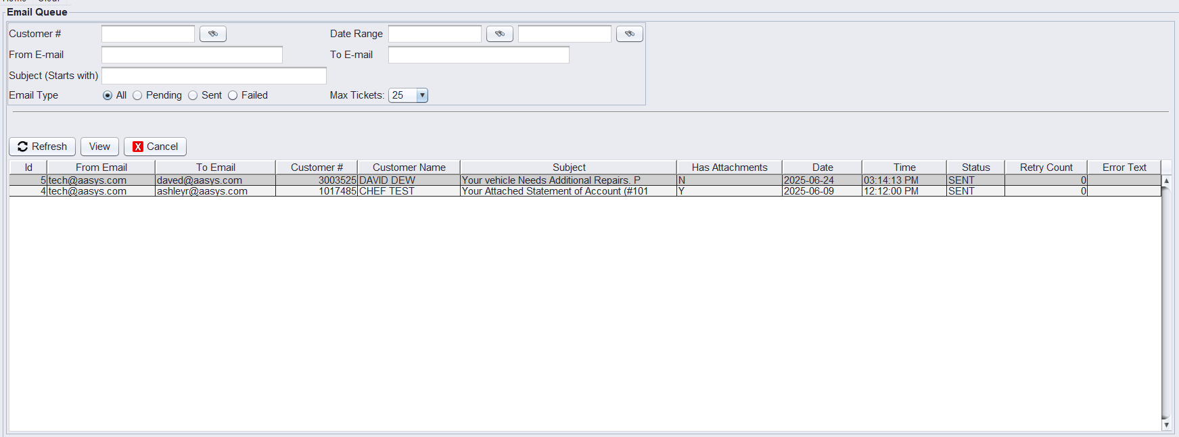Click the Date column header
This screenshot has width=1179, height=437.
tap(822, 168)
